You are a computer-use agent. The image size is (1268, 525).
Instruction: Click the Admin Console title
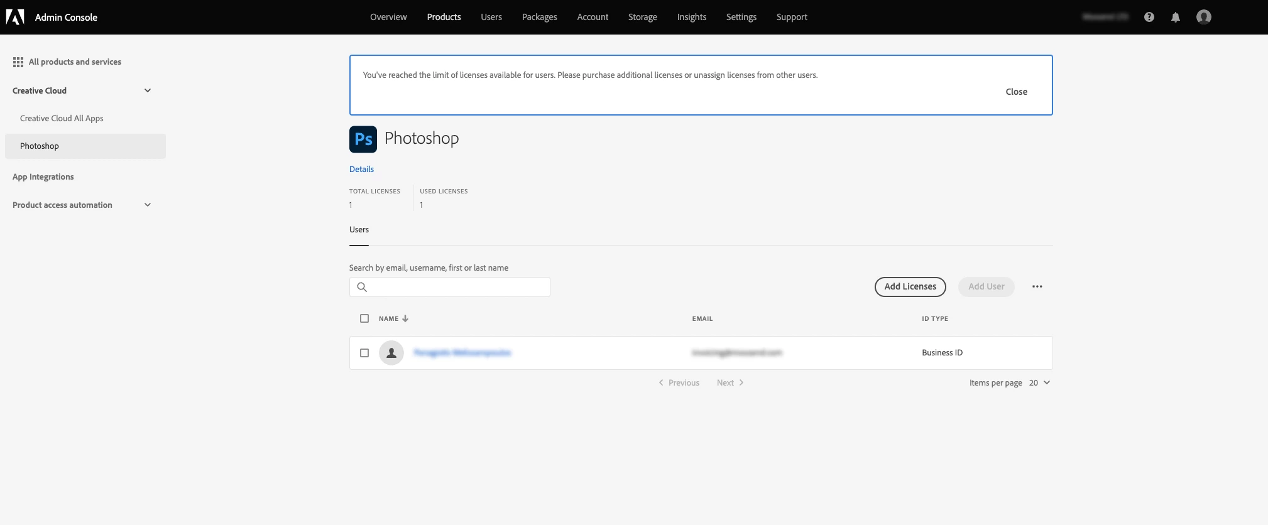click(x=66, y=17)
